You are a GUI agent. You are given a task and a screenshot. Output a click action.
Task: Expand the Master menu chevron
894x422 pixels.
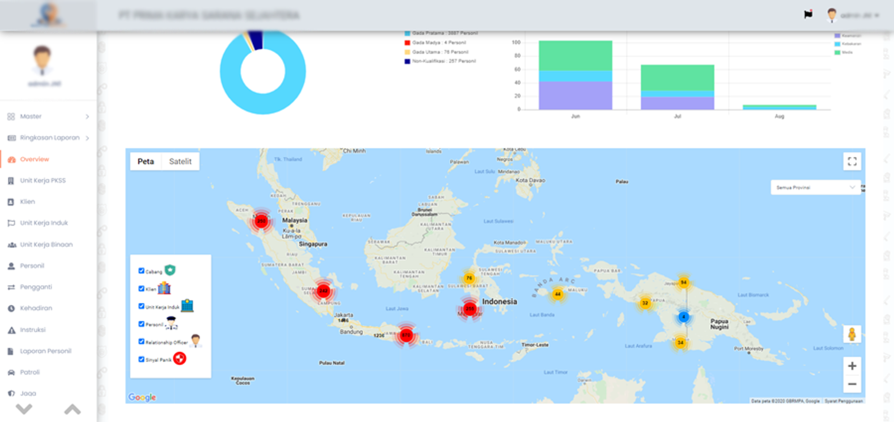[87, 117]
